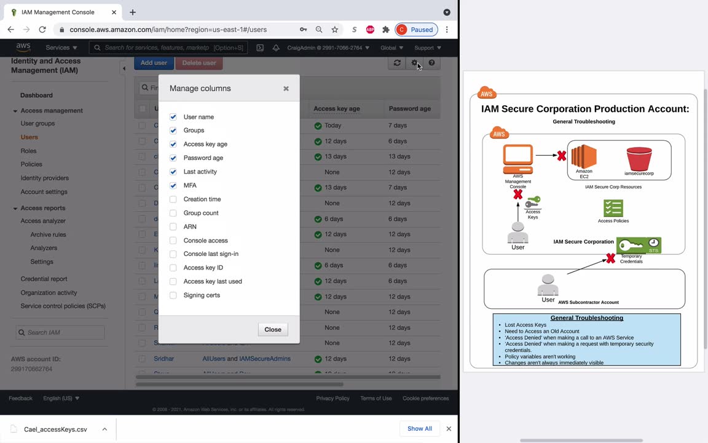Open the Sridhar user link
708x443 pixels.
[x=163, y=359]
